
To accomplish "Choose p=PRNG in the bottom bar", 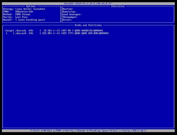I will 57,131.
